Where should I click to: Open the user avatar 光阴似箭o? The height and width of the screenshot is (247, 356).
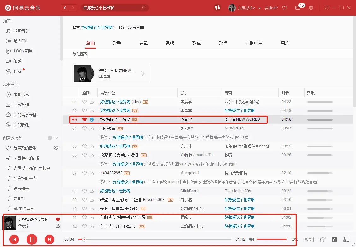(232, 8)
